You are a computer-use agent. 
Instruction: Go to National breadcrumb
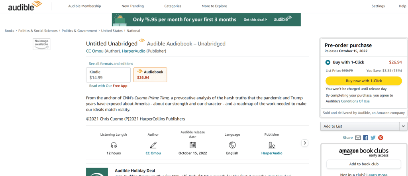click(x=133, y=31)
